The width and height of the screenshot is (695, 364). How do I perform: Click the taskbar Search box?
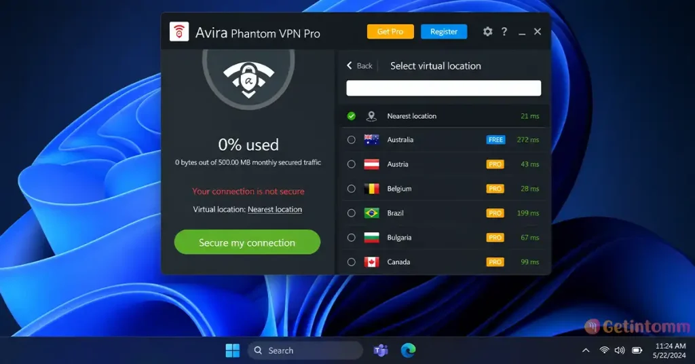click(305, 350)
